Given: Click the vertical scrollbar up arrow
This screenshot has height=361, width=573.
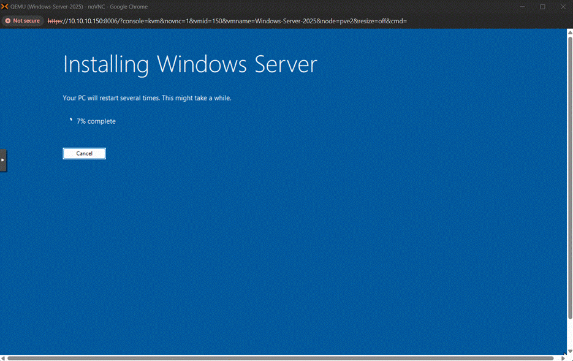Looking at the screenshot, I should coord(569,32).
